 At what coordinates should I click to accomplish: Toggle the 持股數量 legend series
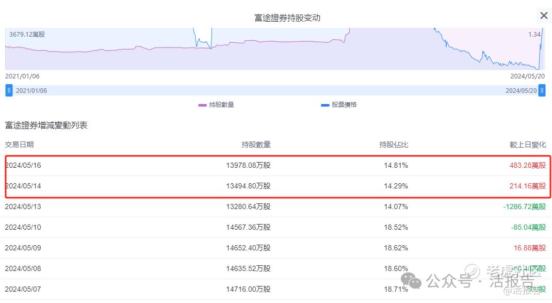click(216, 105)
